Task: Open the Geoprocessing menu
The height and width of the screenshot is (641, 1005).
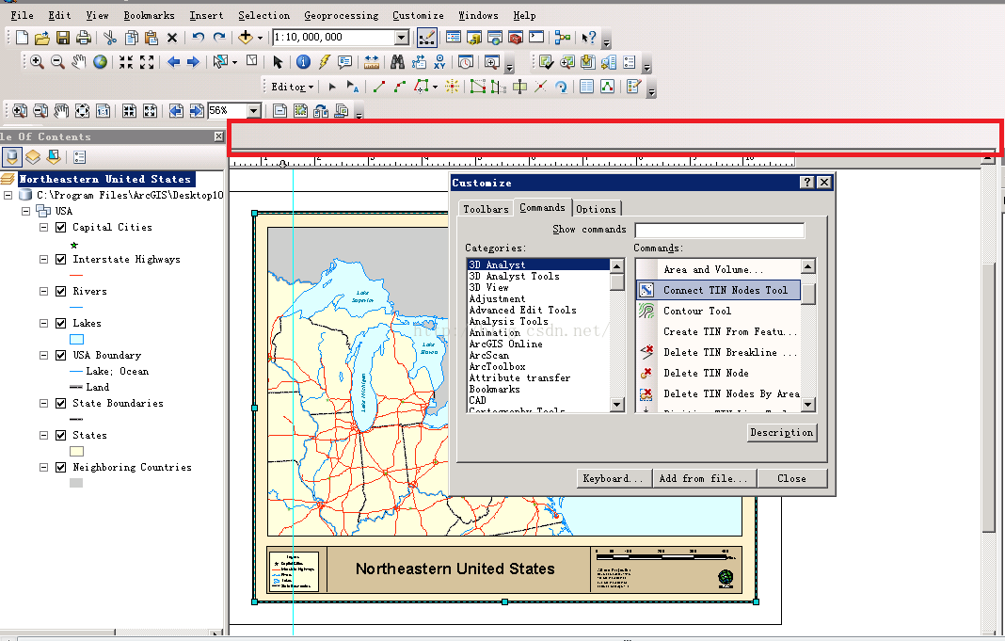Action: pyautogui.click(x=341, y=15)
